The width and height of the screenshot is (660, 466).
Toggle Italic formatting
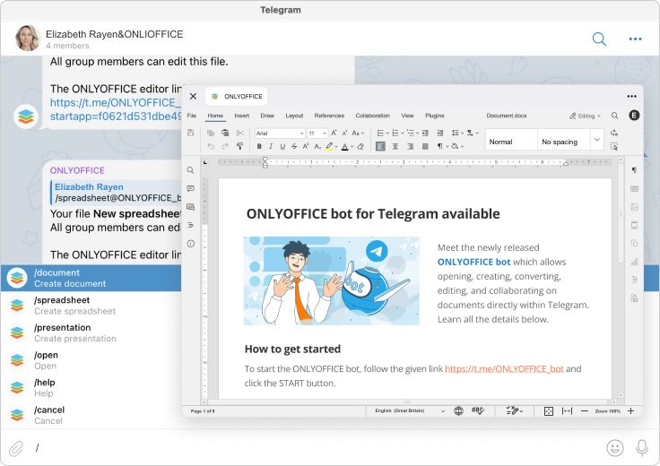[x=271, y=146]
